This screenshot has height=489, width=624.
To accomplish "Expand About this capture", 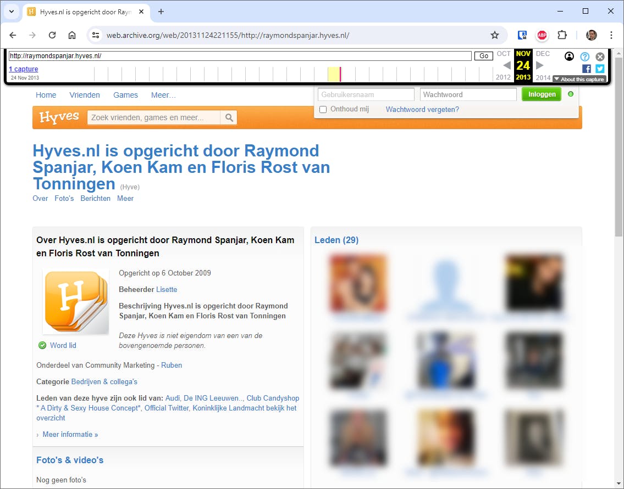I will (x=579, y=80).
